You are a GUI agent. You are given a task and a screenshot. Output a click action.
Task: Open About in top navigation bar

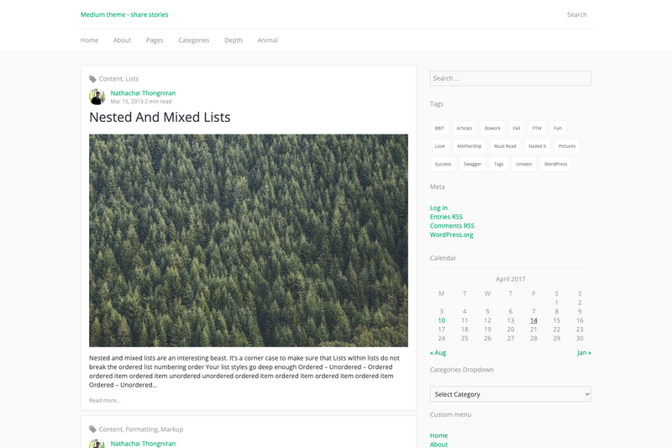[x=122, y=40]
